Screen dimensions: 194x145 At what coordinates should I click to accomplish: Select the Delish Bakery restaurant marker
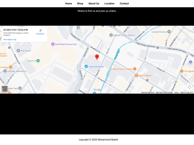(137, 75)
